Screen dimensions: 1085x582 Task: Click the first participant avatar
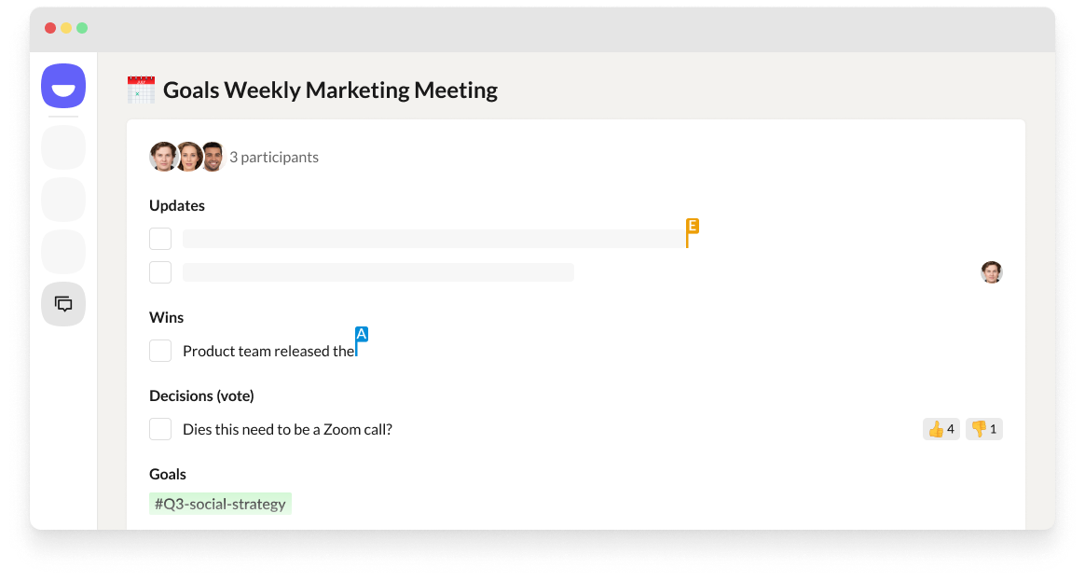(164, 157)
